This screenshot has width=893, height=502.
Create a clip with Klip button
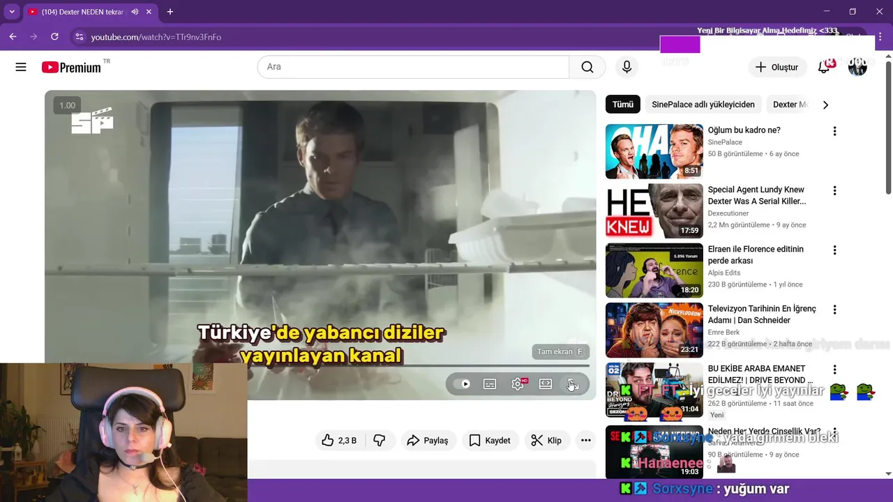[x=546, y=441]
